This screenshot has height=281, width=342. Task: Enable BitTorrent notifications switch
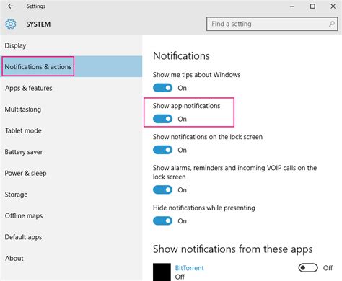pos(308,267)
